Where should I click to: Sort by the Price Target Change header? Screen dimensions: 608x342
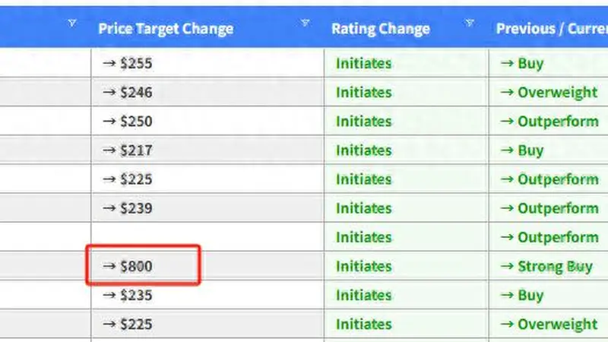[x=166, y=29]
